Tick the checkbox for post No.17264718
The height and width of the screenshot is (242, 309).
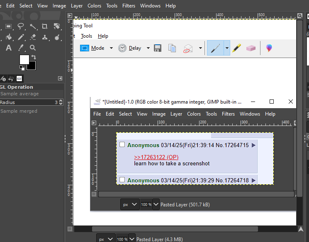tap(122, 180)
